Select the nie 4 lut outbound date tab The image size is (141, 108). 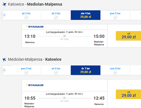point(86,15)
